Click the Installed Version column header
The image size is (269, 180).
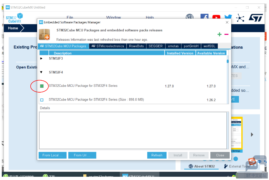click(180, 53)
